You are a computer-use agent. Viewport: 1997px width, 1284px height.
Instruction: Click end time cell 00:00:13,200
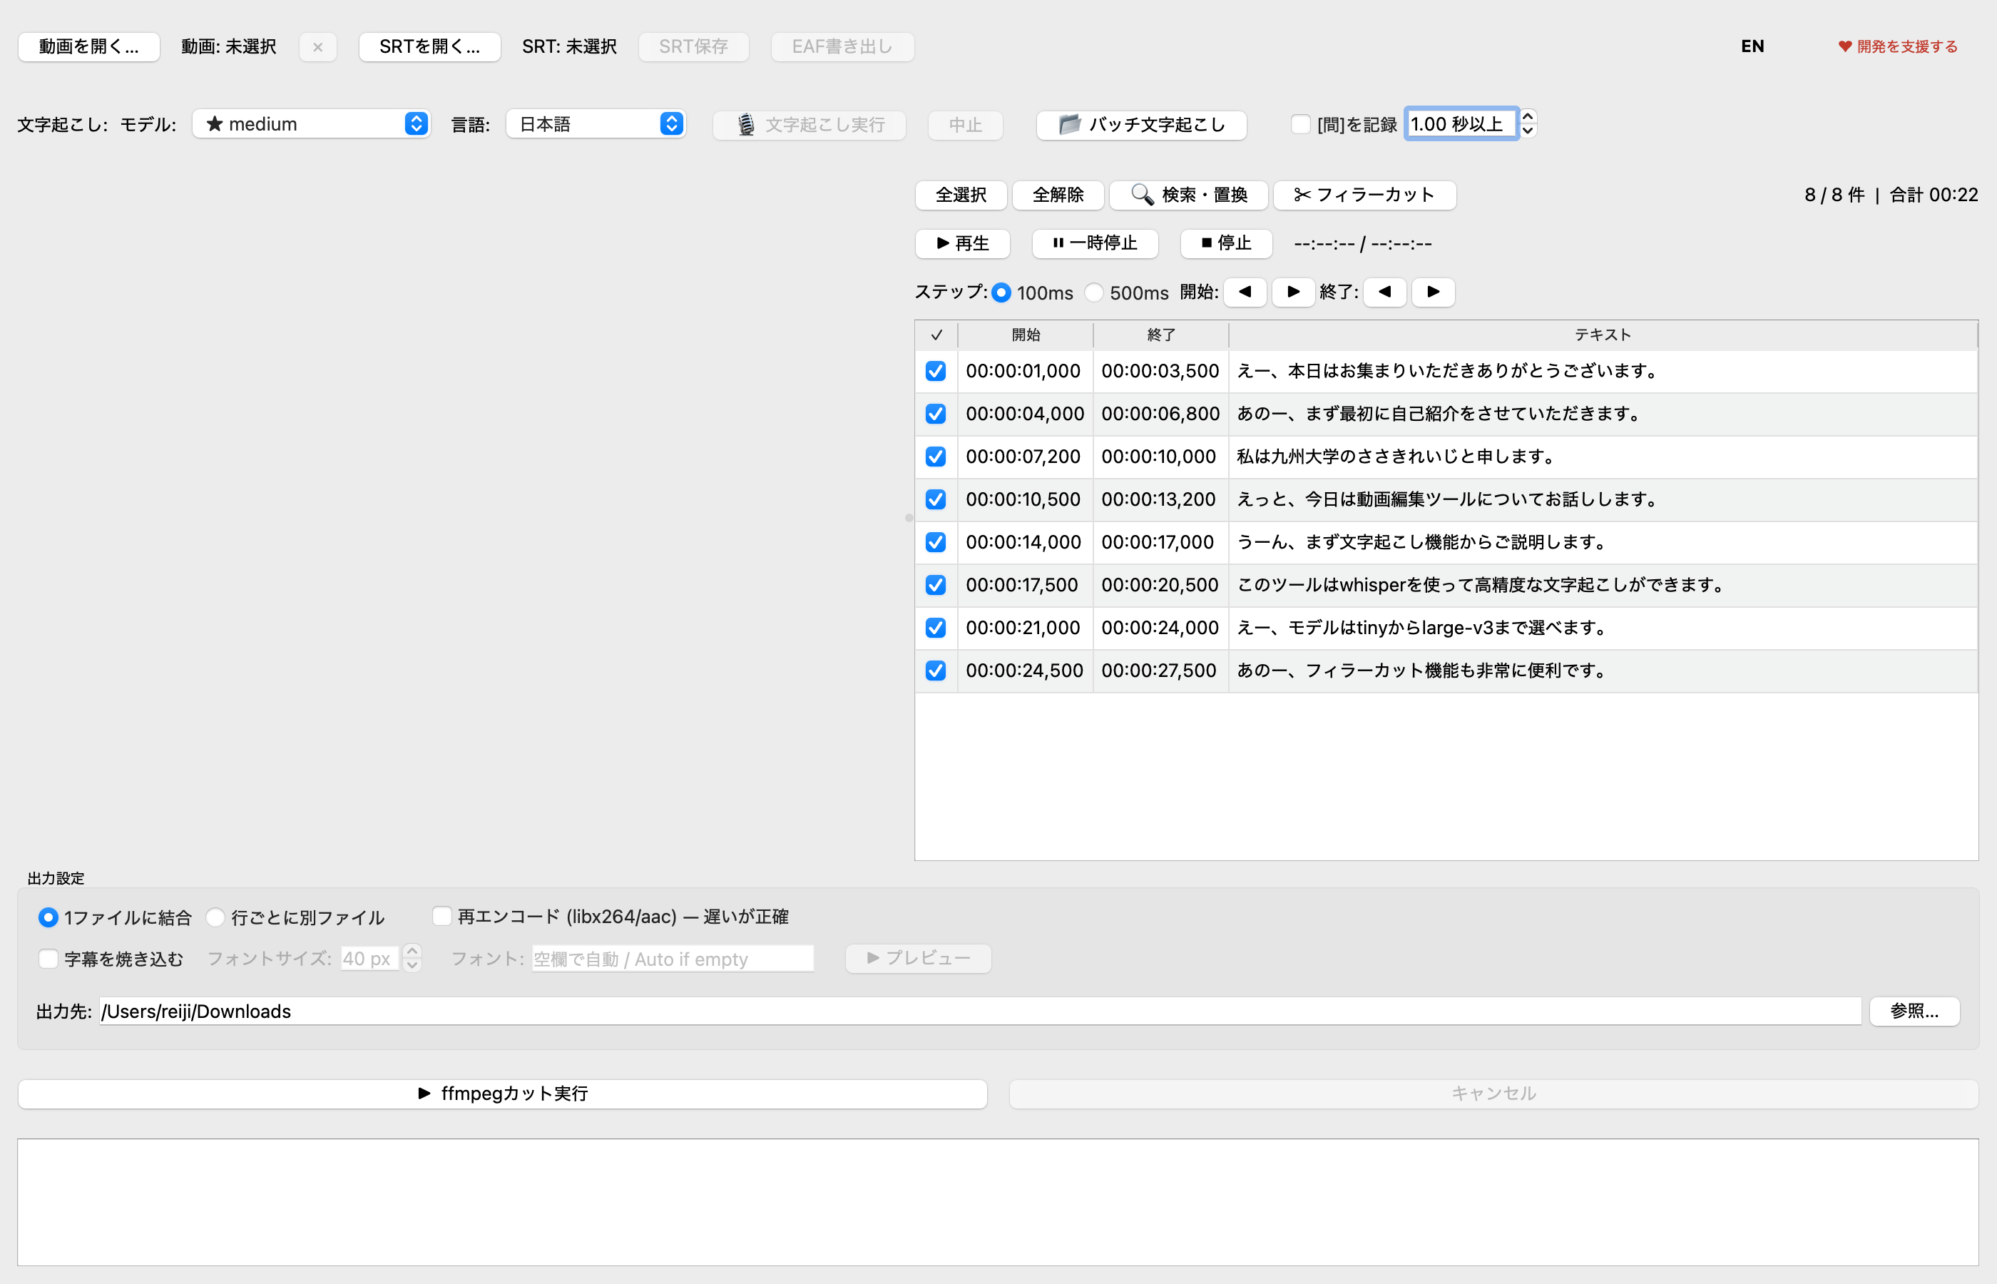click(x=1161, y=499)
